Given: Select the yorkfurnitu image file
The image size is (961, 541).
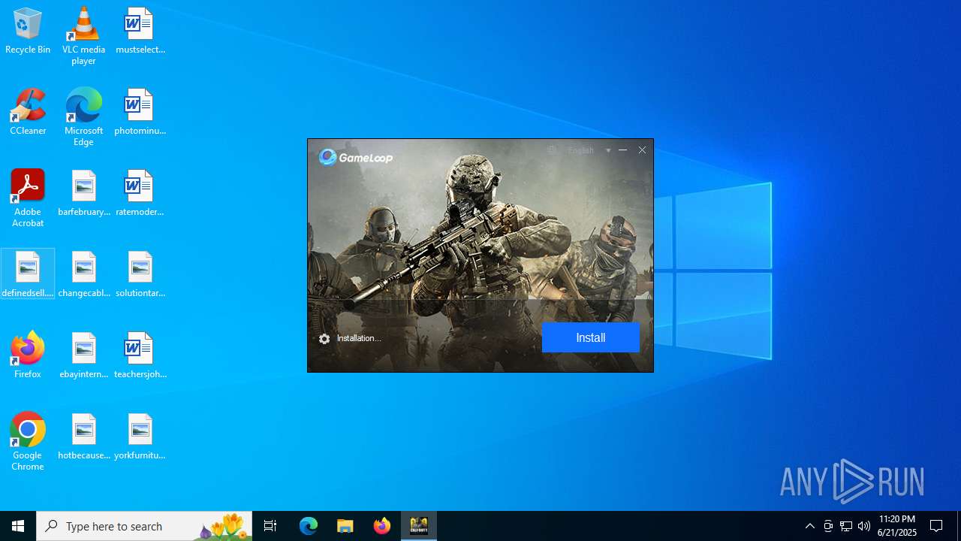Looking at the screenshot, I should click(x=140, y=437).
